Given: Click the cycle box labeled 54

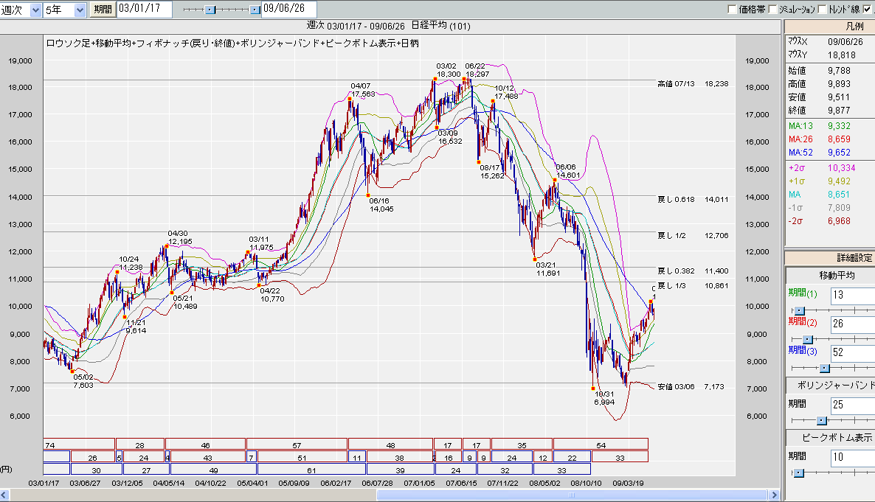Looking at the screenshot, I should tap(601, 445).
